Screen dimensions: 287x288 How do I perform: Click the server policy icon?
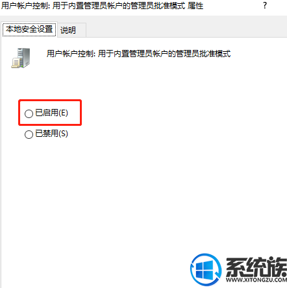[21, 58]
